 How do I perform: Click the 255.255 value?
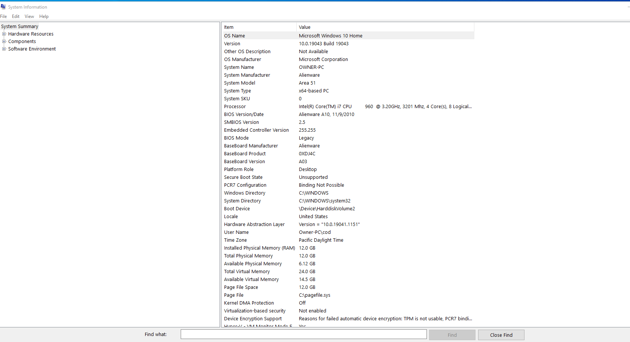tap(307, 130)
